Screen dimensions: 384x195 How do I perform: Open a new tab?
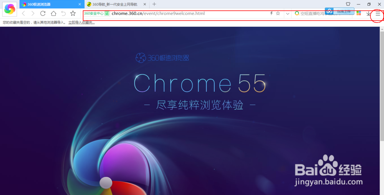click(154, 4)
